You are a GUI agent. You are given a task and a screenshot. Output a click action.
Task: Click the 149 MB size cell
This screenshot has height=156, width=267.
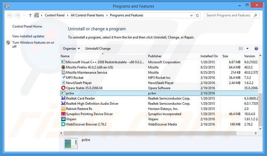coord(235,124)
